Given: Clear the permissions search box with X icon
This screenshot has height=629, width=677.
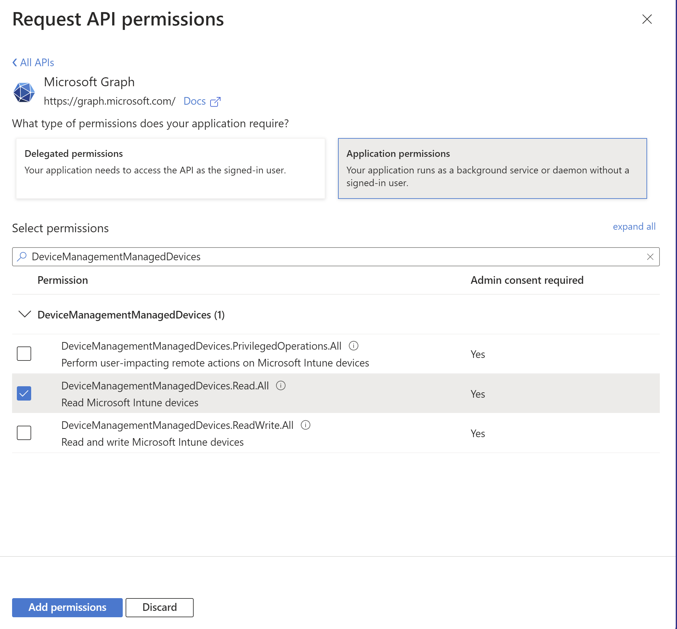Looking at the screenshot, I should (650, 257).
